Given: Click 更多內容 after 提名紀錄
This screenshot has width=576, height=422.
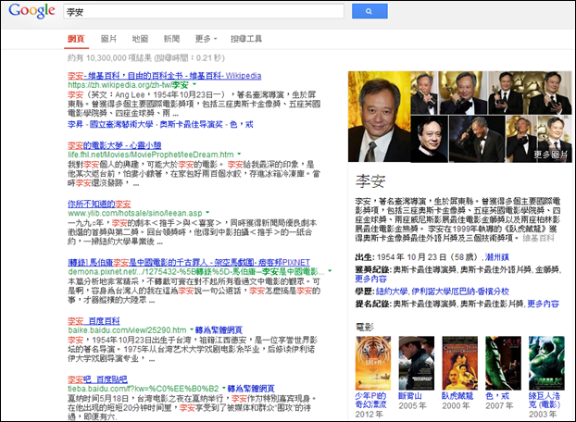Looking at the screenshot, I should [543, 304].
